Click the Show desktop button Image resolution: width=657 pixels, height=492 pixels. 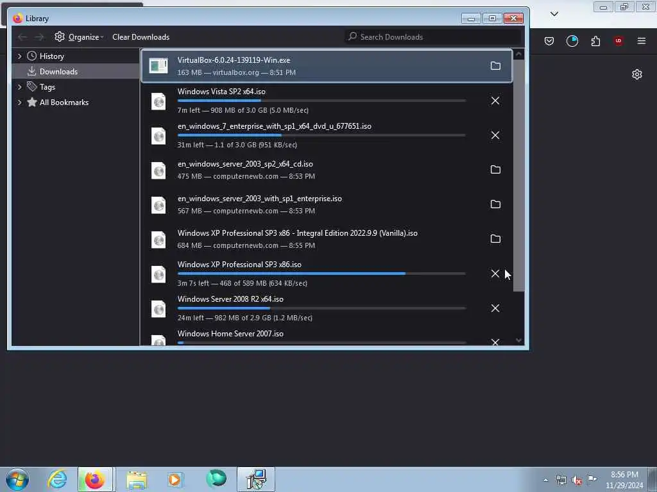(x=653, y=479)
